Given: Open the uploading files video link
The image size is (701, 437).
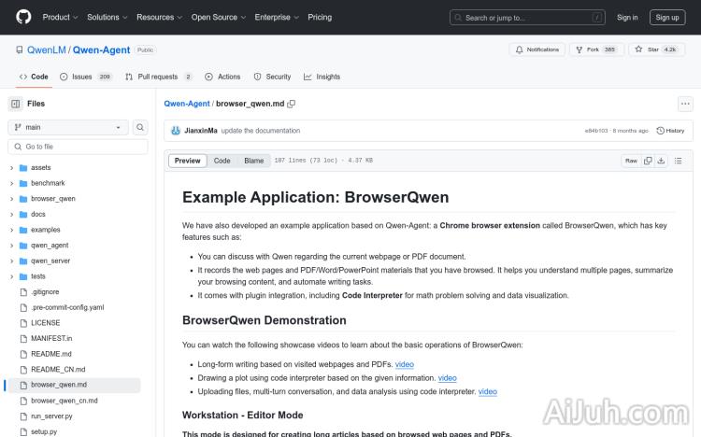Looking at the screenshot, I should tap(488, 392).
